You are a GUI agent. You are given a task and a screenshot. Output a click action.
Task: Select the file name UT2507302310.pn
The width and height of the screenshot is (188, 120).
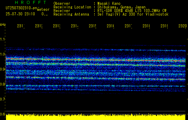pos(21,8)
